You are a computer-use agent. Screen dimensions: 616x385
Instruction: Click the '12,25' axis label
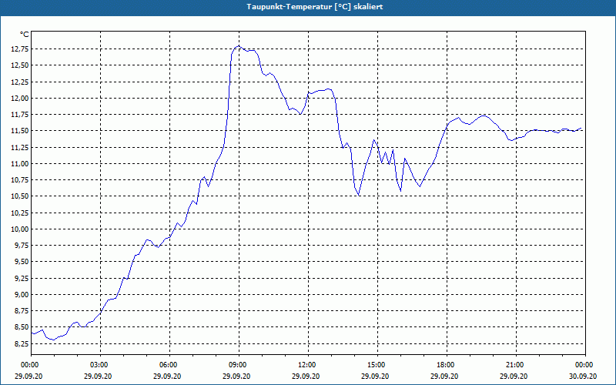18,82
